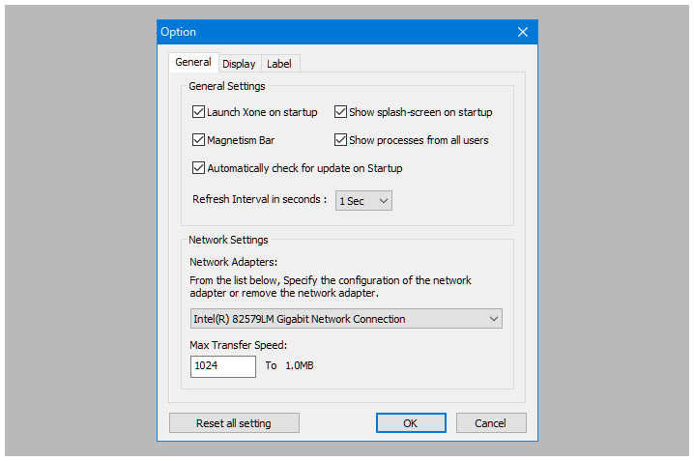
Task: Disable Launch Xone on startup
Action: (200, 112)
